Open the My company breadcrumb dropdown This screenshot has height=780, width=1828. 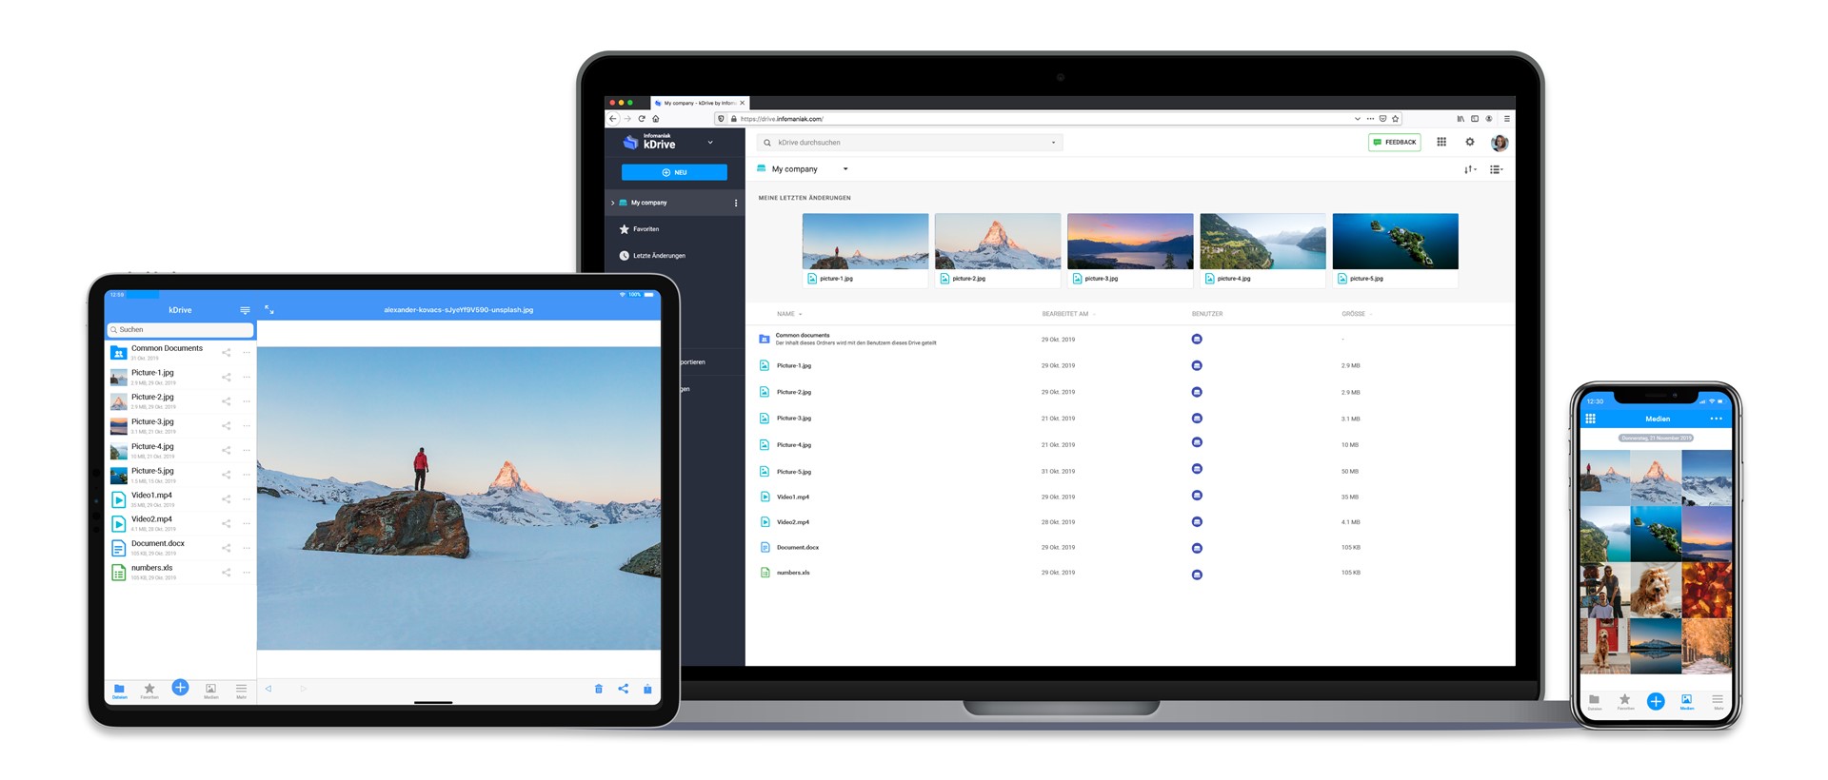(x=845, y=169)
